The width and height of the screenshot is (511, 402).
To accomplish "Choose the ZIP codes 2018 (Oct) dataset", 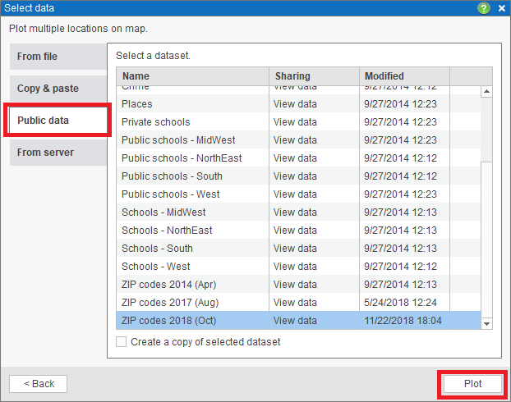I will [168, 321].
